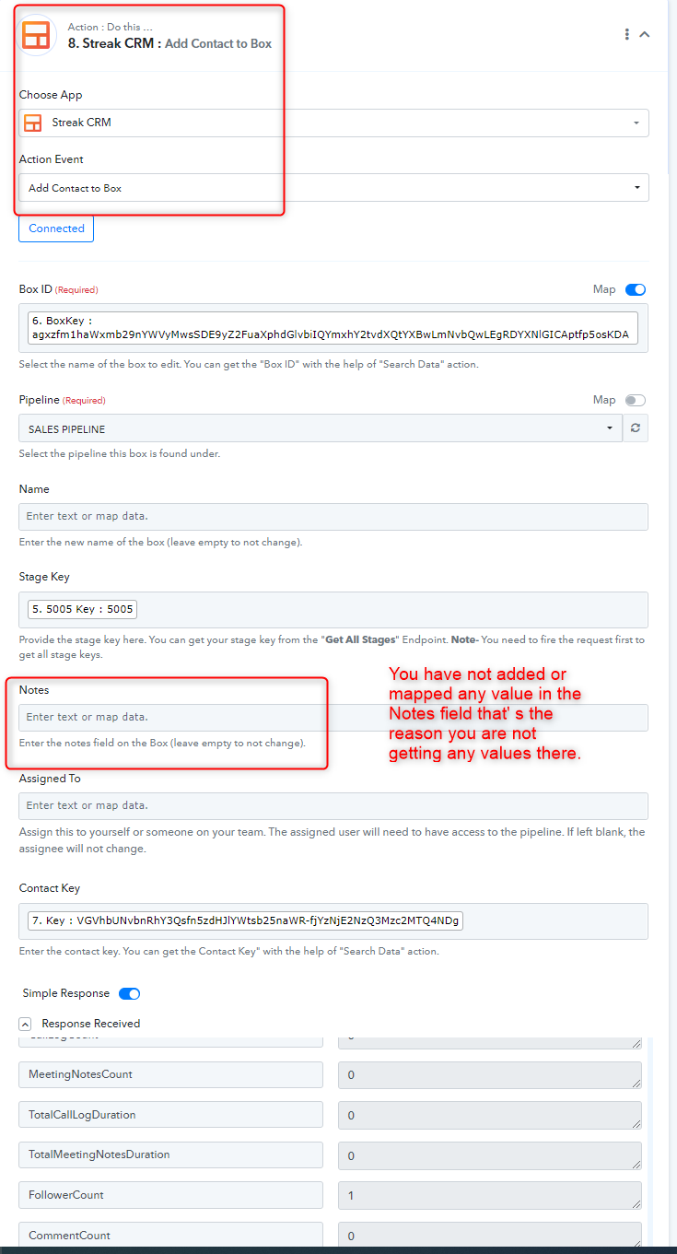This screenshot has height=1254, width=677.
Task: Click the TotalMeetingNotesDuration label field
Action: tap(170, 1155)
